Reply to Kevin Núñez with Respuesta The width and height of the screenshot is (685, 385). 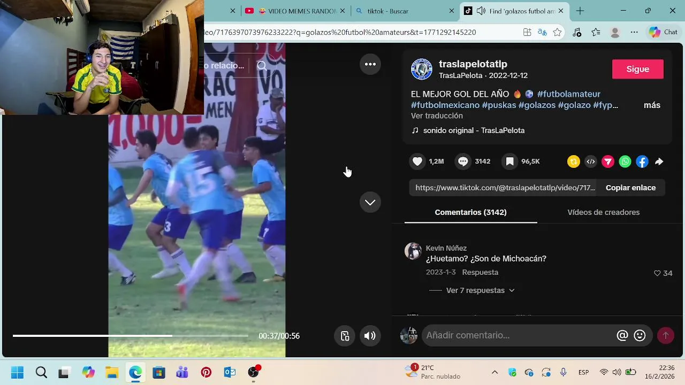[x=480, y=272]
